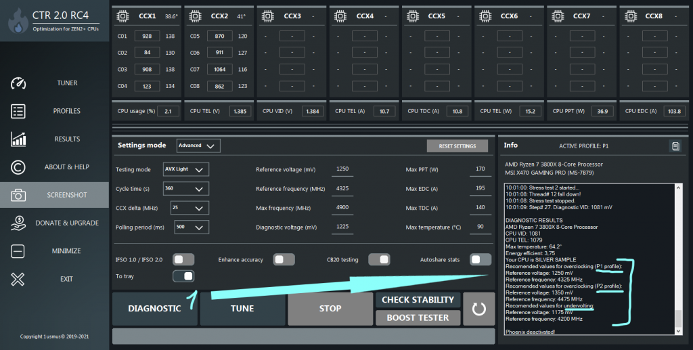Copy info log with clipboard icon
This screenshot has width=693, height=350.
pos(675,146)
